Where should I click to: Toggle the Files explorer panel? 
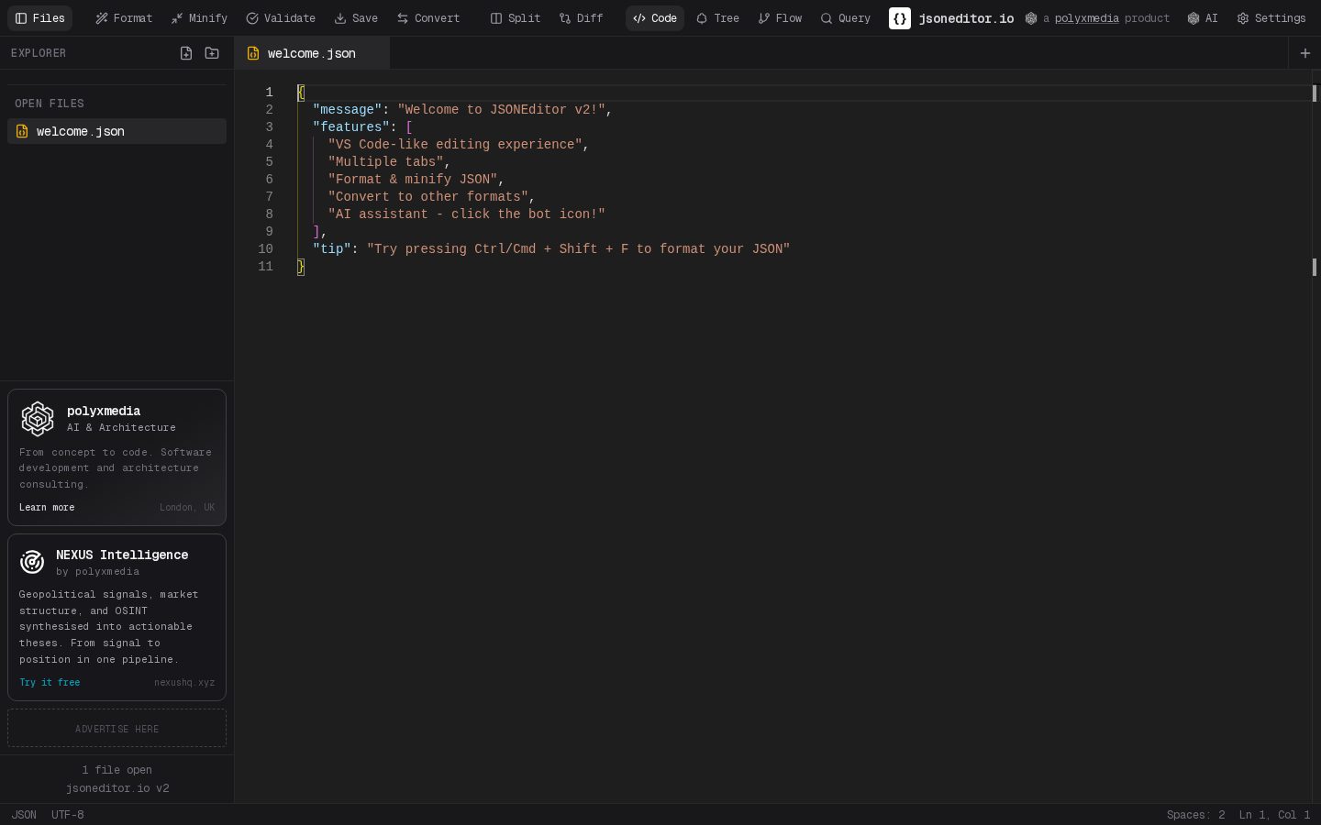[40, 18]
